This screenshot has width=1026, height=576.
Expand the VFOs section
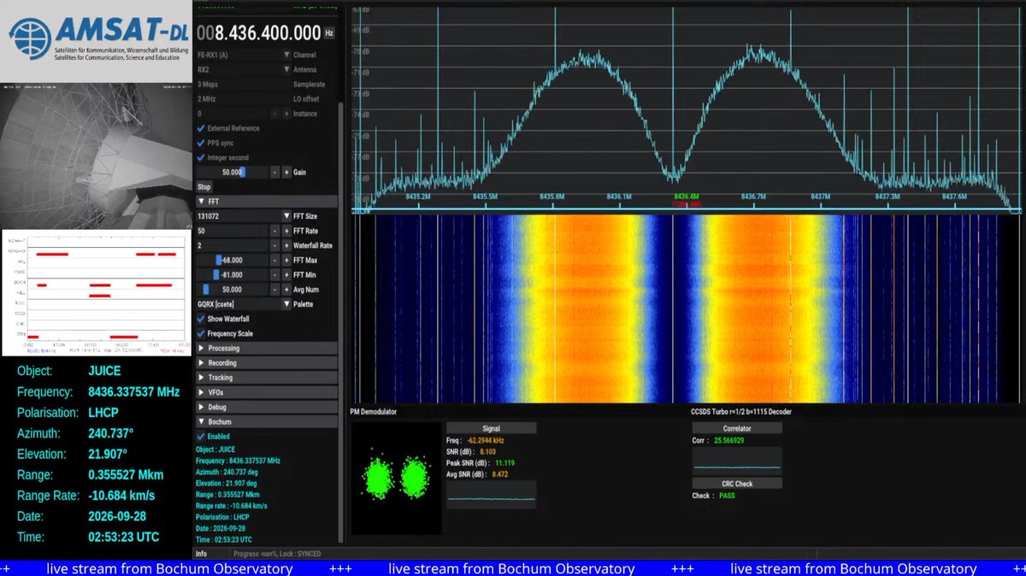[267, 392]
